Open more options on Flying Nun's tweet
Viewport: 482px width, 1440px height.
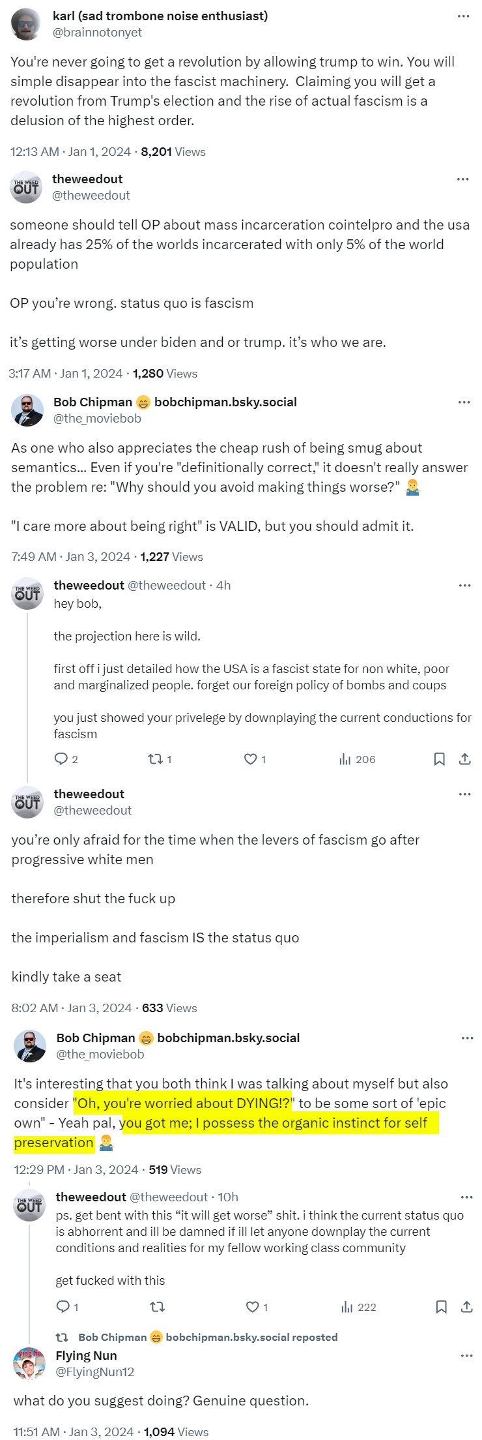466,1355
